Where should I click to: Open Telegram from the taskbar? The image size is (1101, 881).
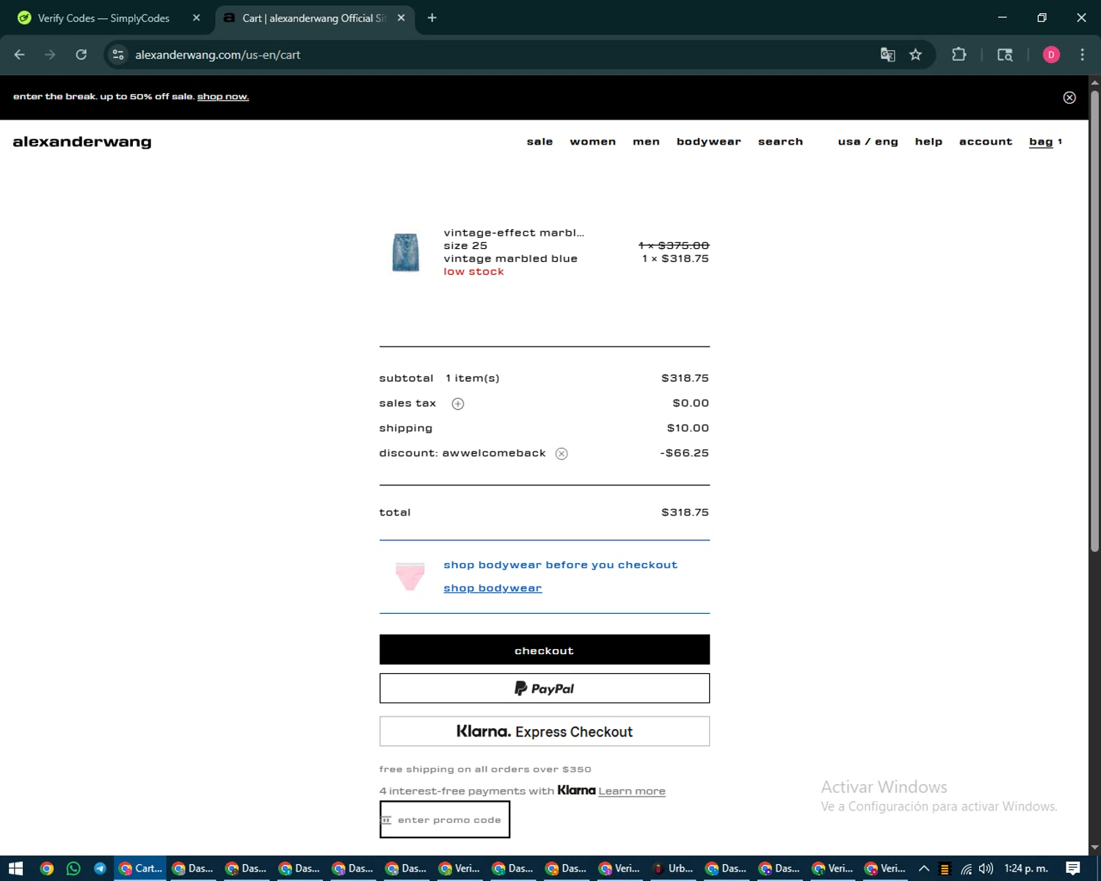[100, 869]
